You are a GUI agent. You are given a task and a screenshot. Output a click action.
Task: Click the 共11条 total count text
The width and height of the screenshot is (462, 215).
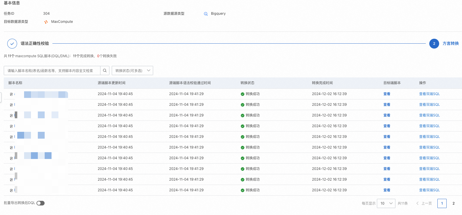pos(403,203)
